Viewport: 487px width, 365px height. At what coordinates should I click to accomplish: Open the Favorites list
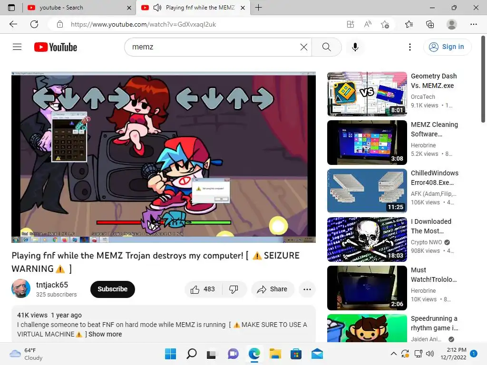[409, 24]
